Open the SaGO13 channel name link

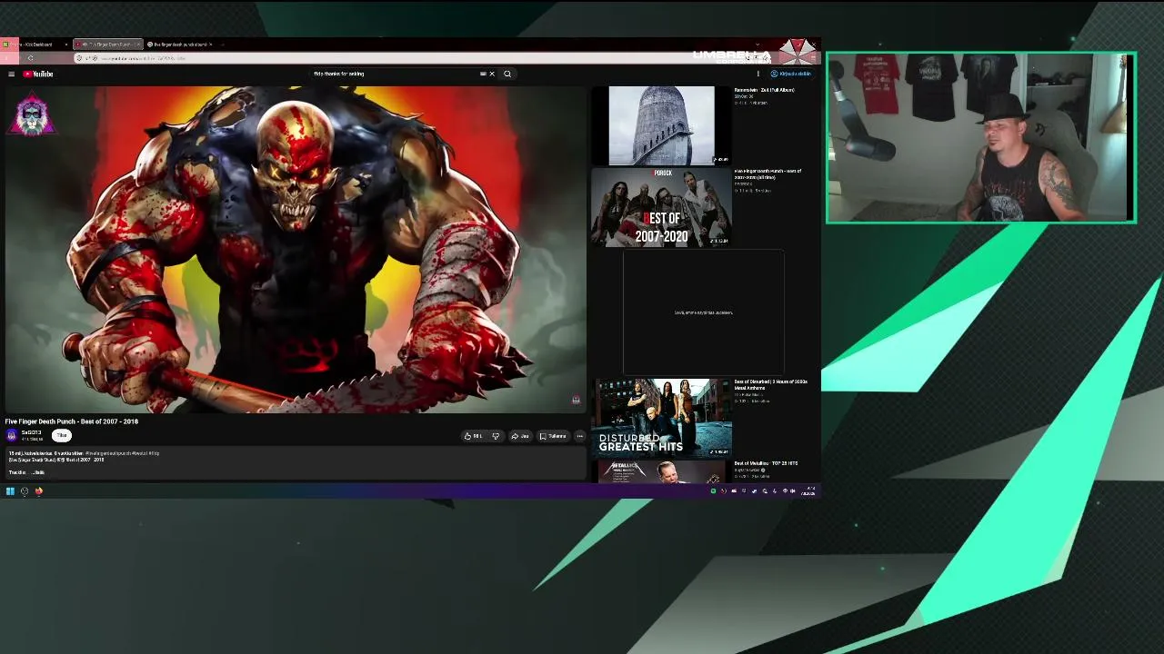click(31, 432)
